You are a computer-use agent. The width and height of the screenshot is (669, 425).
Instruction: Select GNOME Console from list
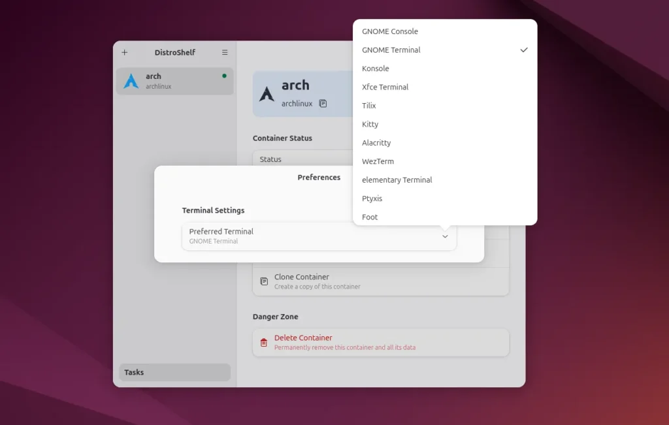[445, 31]
